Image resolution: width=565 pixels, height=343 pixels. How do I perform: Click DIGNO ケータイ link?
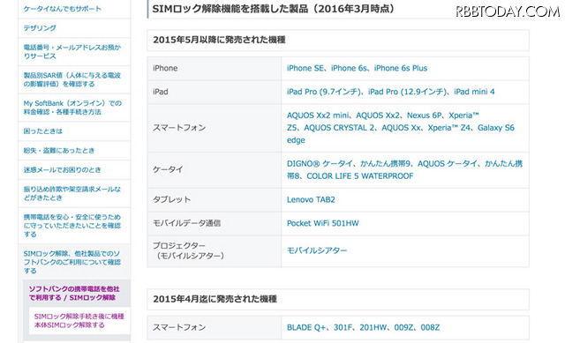[x=320, y=164]
